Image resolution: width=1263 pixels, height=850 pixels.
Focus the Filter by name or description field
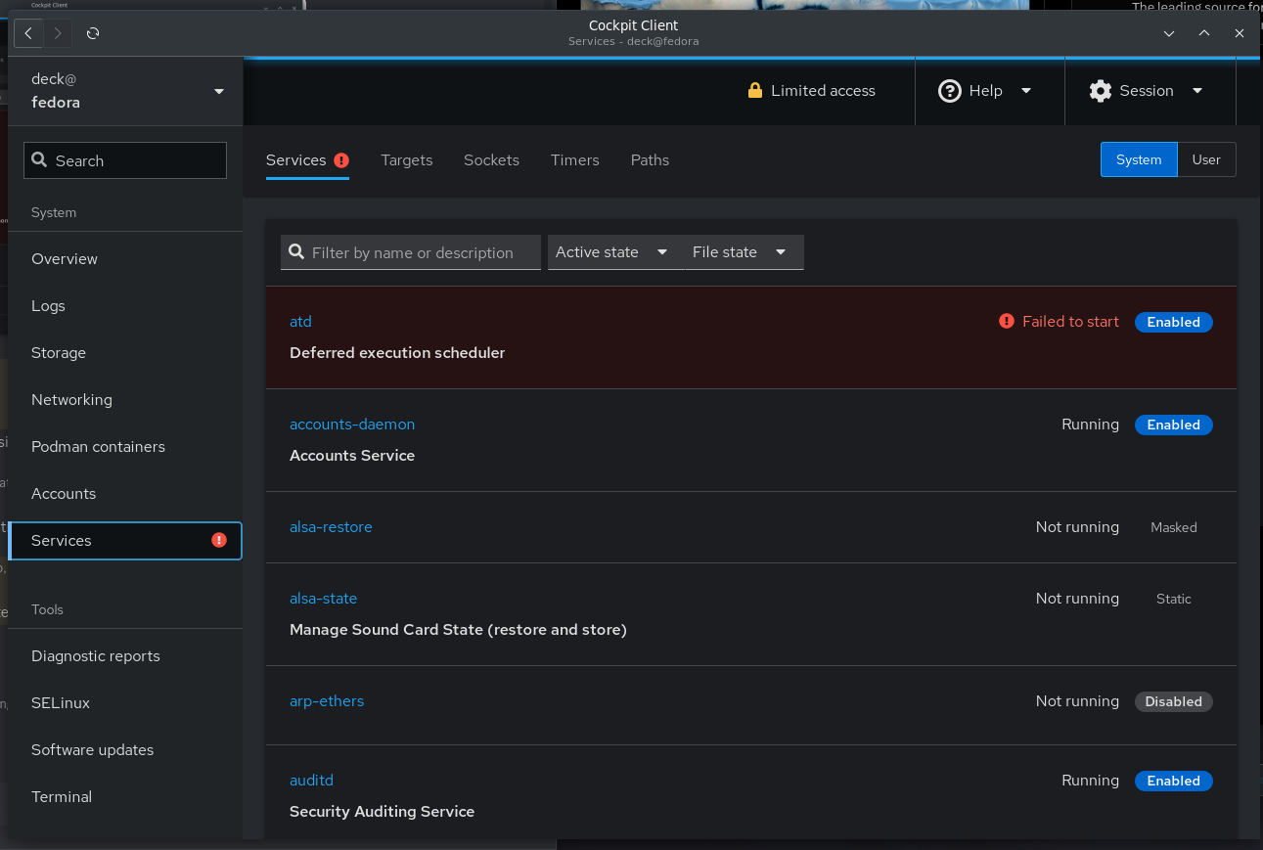tap(411, 252)
